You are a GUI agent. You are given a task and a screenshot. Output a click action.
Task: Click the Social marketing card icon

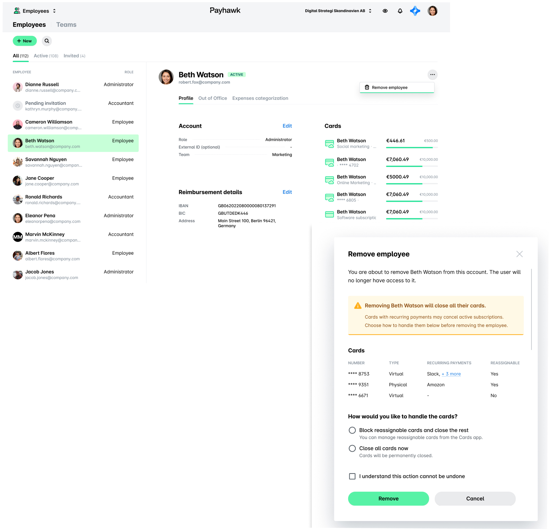[330, 144]
